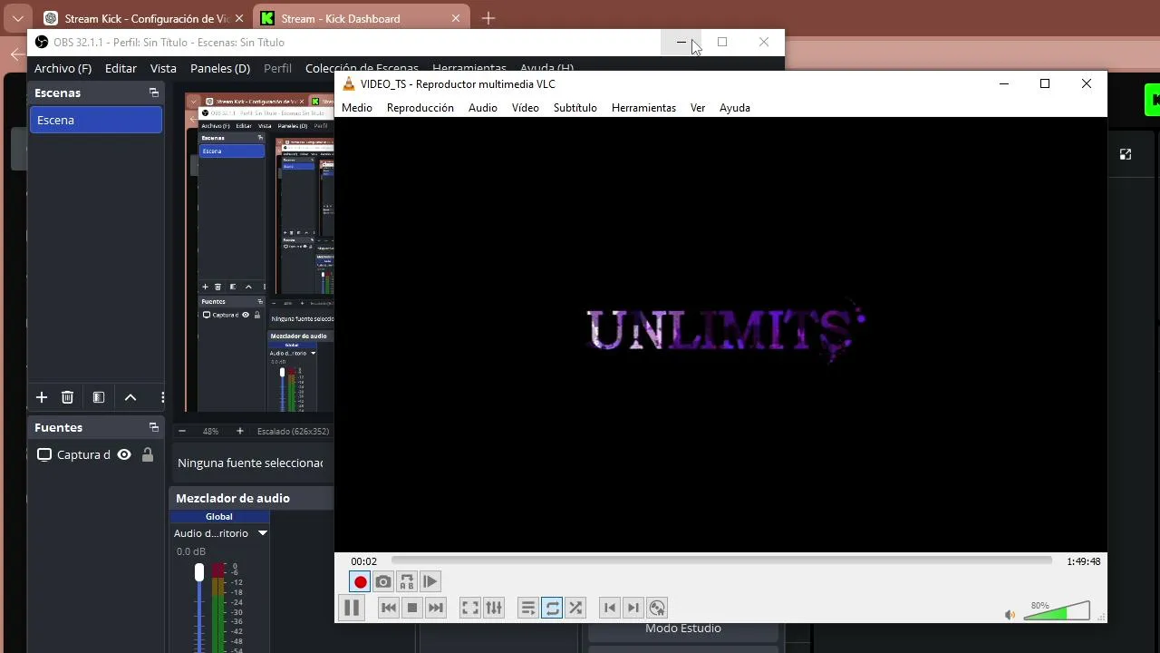This screenshot has height=653, width=1160.
Task: Go to next DVD chapter in VLC
Action: pos(633,608)
